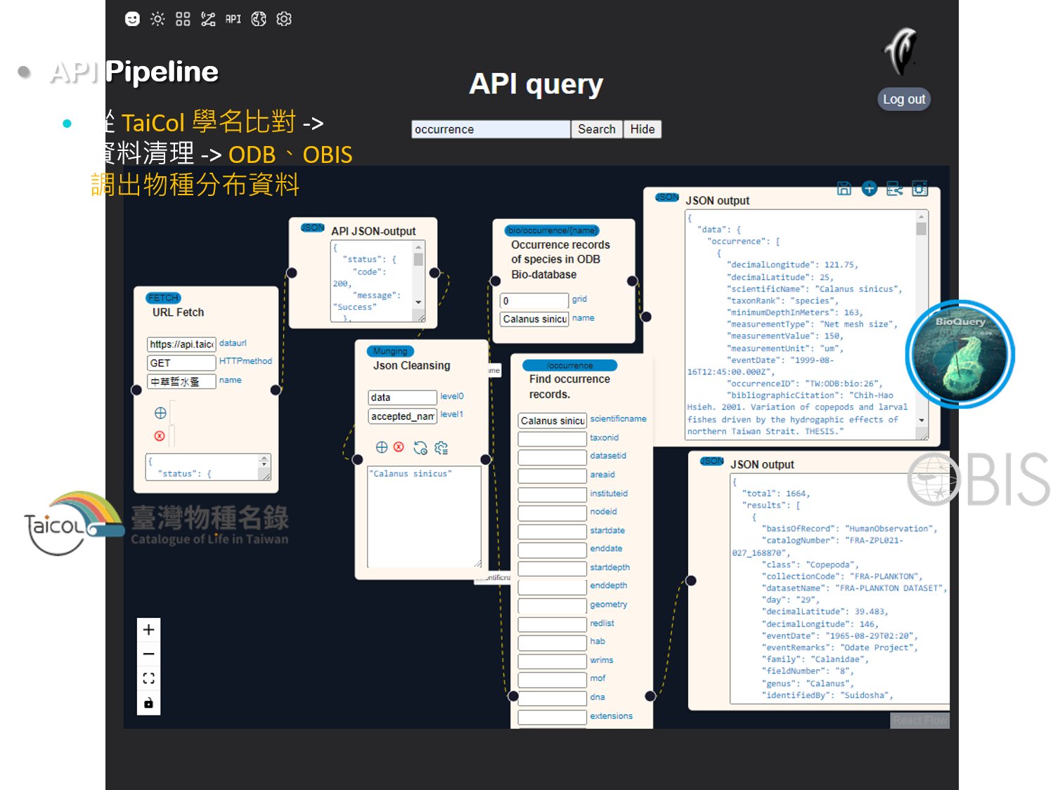This screenshot has width=1053, height=790.
Task: Toggle the lock interactivity control
Action: pyautogui.click(x=148, y=703)
